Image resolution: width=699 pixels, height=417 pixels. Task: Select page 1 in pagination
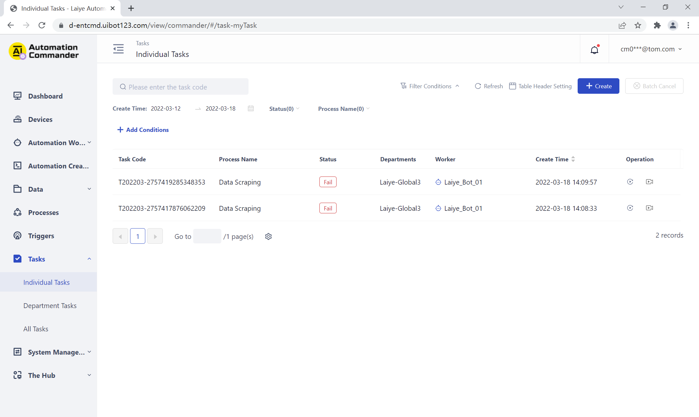pyautogui.click(x=138, y=236)
